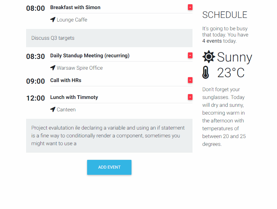Select the Breakfast with Simon title
The image size is (277, 209).
(x=75, y=7)
